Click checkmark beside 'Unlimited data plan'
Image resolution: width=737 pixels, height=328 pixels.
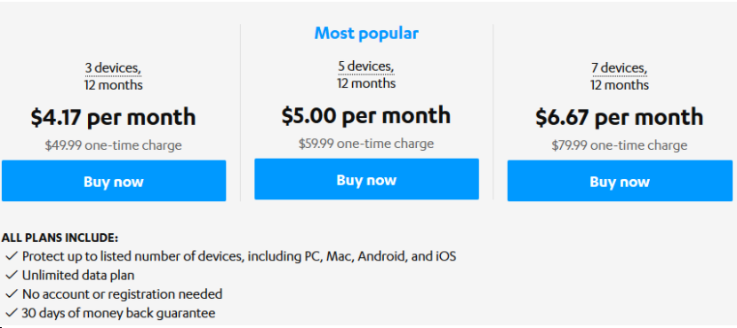[12, 275]
